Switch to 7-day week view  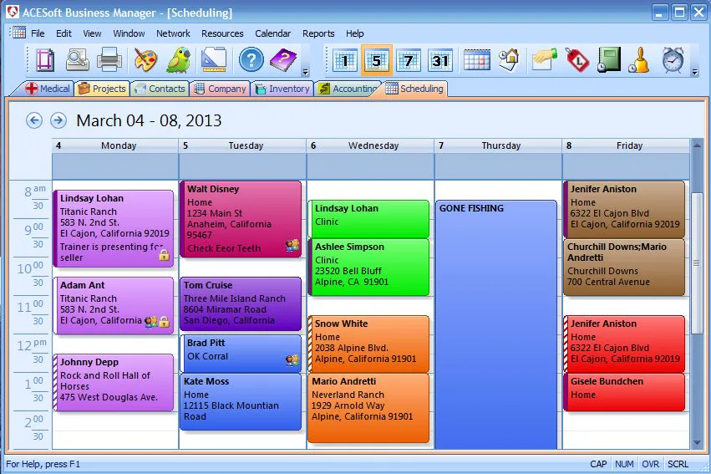[408, 60]
